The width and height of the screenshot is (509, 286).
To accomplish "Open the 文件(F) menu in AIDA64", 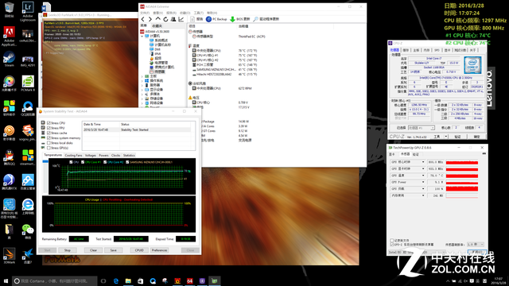I will [145, 13].
